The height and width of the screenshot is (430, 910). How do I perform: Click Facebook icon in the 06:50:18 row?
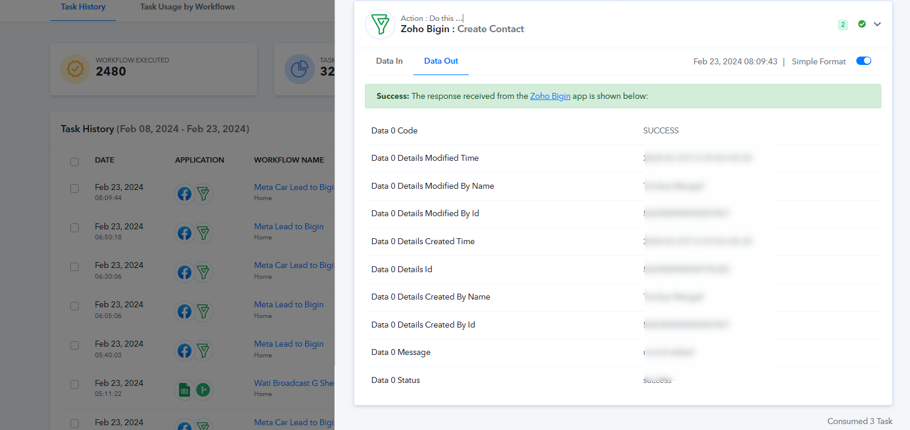pos(184,233)
